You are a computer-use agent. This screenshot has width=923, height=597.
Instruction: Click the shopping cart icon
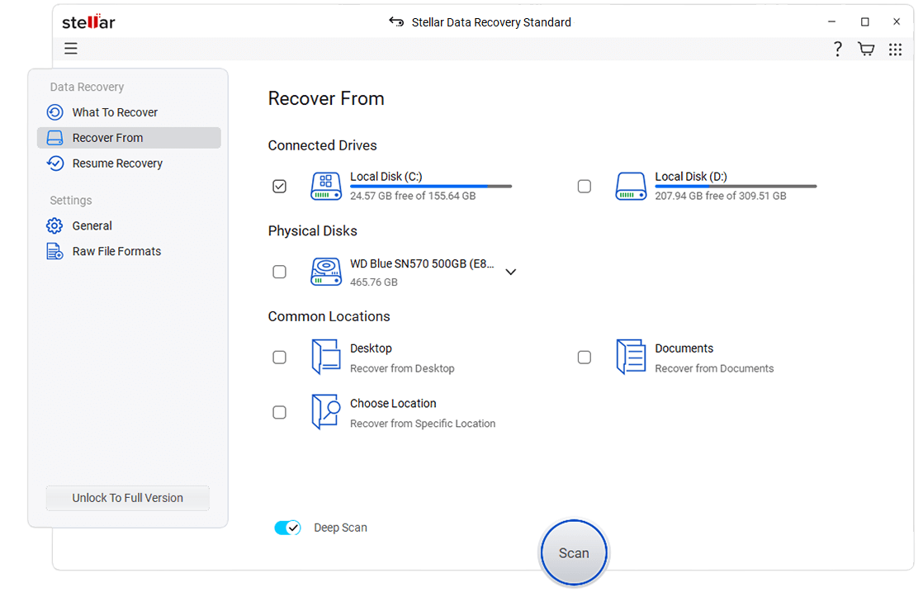coord(866,49)
